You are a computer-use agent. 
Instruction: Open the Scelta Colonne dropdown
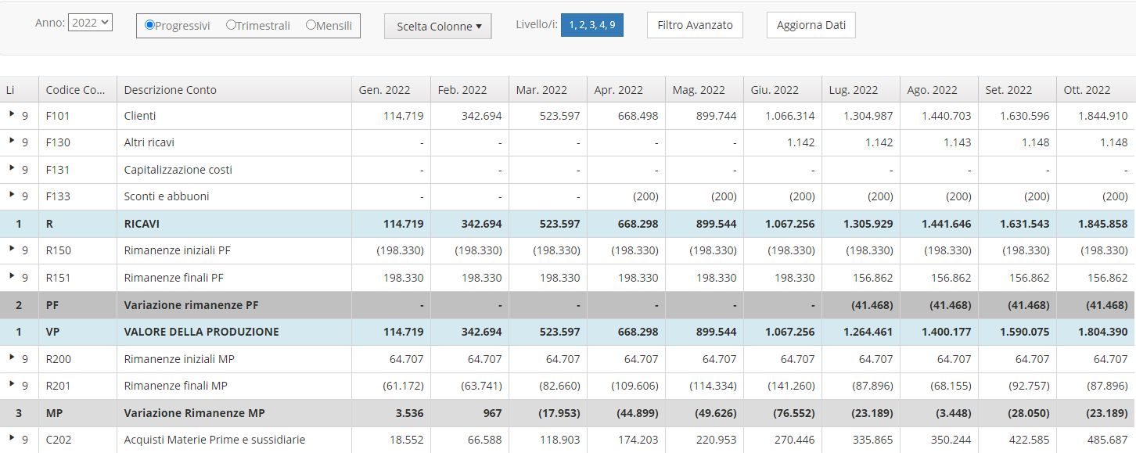[438, 26]
